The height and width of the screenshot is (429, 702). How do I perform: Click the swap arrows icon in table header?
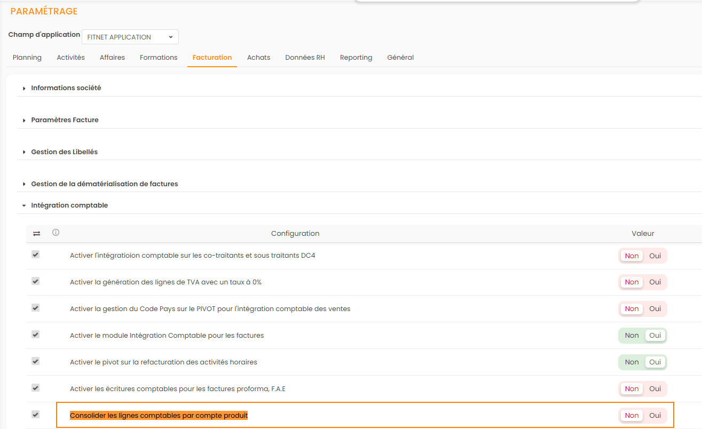(x=36, y=234)
